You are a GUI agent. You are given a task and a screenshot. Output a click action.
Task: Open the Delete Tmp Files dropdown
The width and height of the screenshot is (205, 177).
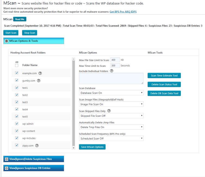(111, 127)
